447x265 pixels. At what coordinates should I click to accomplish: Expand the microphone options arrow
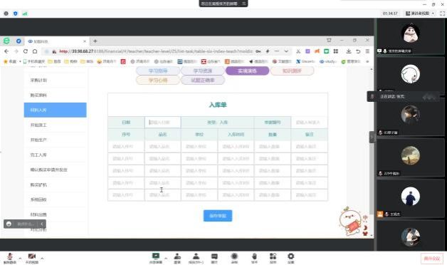tap(20, 259)
